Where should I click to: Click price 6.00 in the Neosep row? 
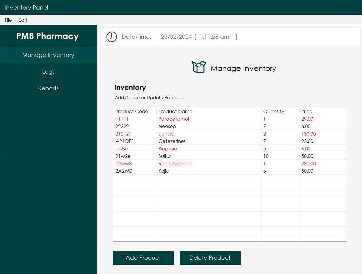click(306, 126)
